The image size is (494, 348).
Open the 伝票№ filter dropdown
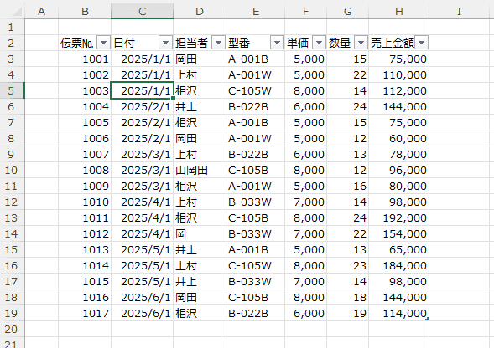click(x=103, y=43)
